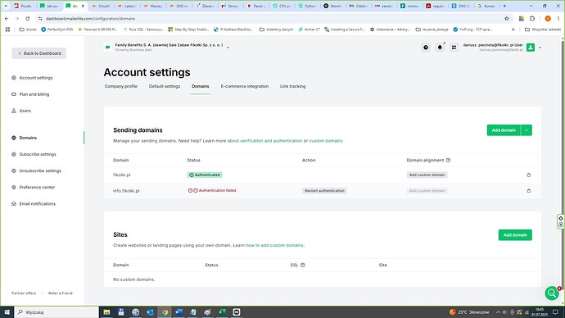Viewport: 565px width, 318px height.
Task: Open the notifications bell icon
Action: point(440,48)
